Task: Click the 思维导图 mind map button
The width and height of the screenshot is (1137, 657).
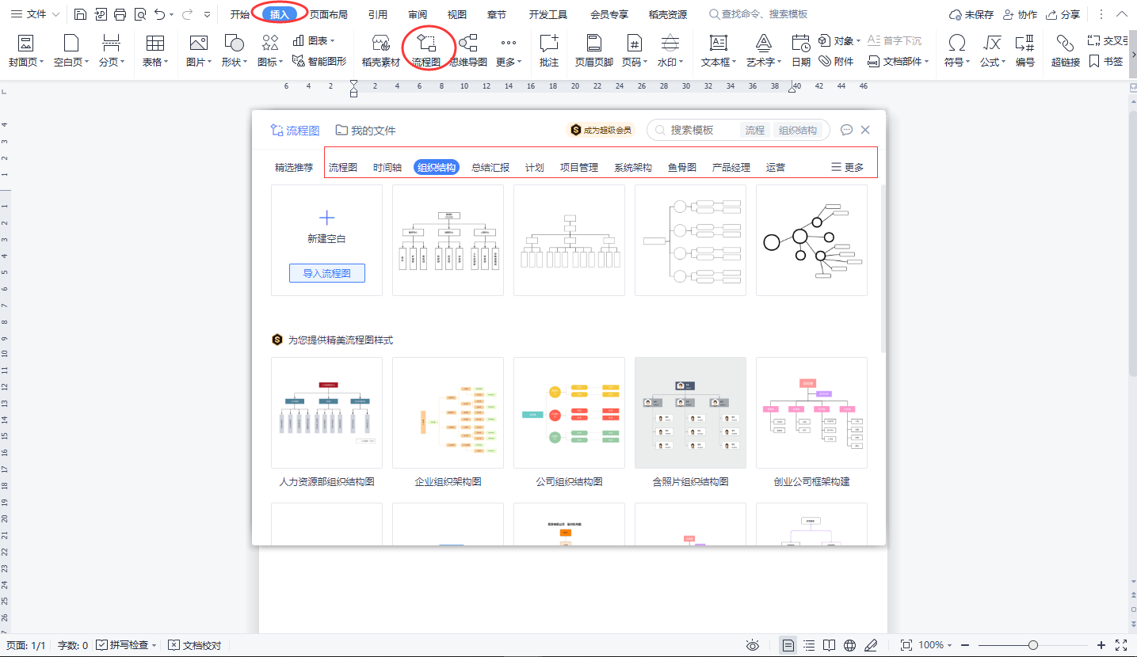Action: pos(468,51)
